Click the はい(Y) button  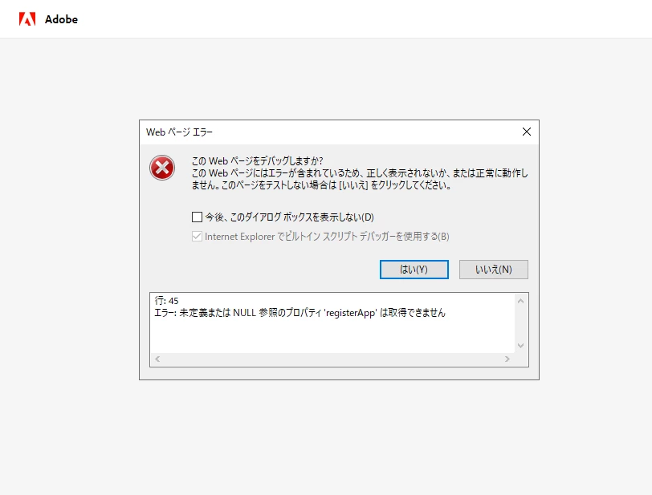coord(414,270)
